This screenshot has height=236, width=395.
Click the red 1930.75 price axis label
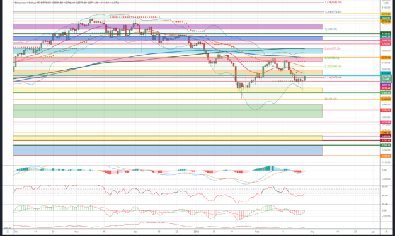386,110
